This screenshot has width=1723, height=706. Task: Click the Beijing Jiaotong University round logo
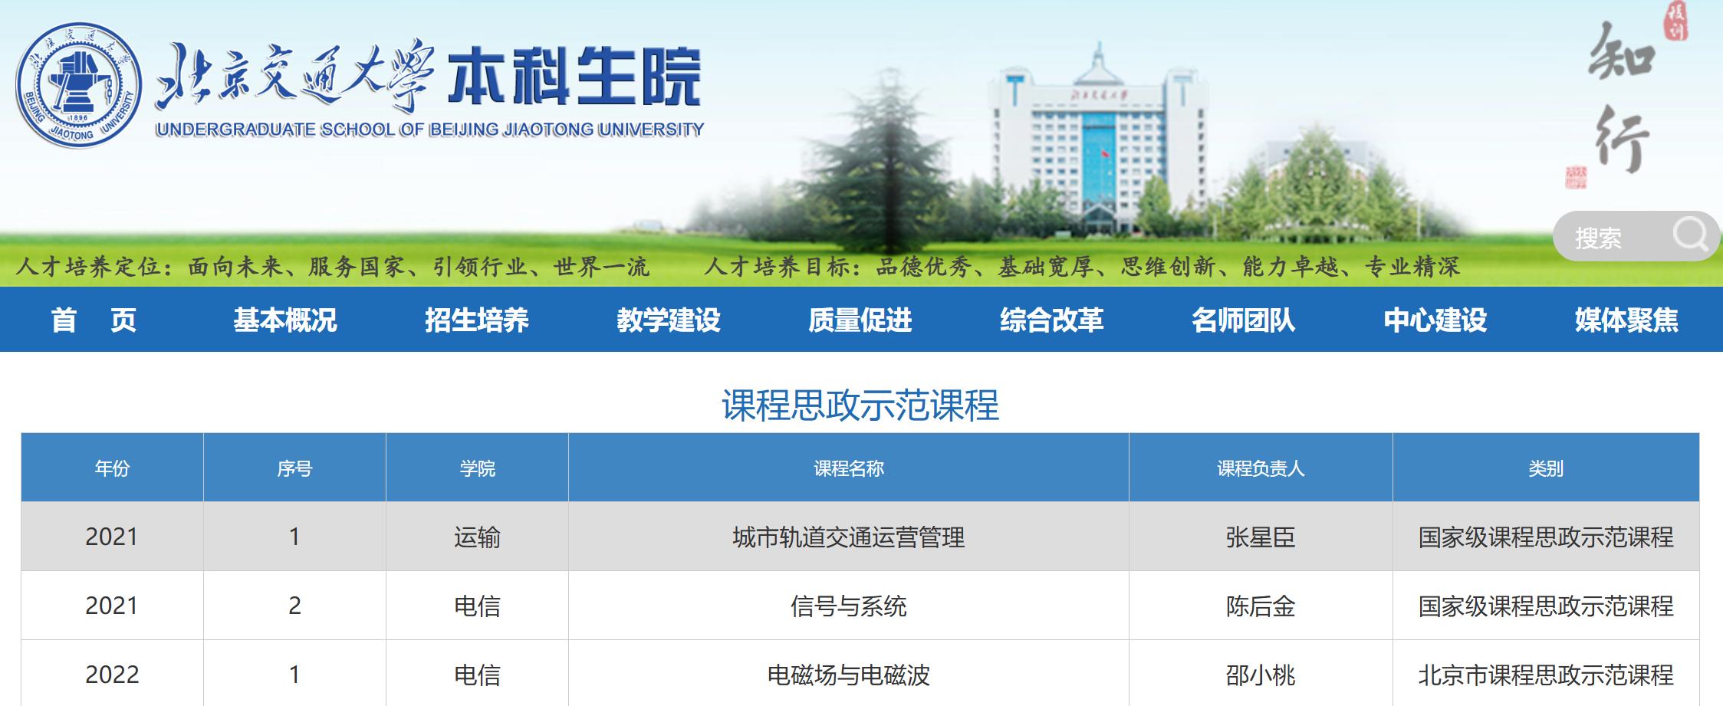pyautogui.click(x=79, y=84)
